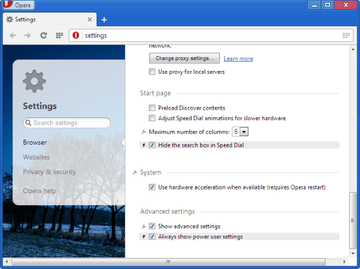Viewport: 360px width, 269px height.
Task: Click the Advanced settings section heading
Action: pyautogui.click(x=167, y=211)
